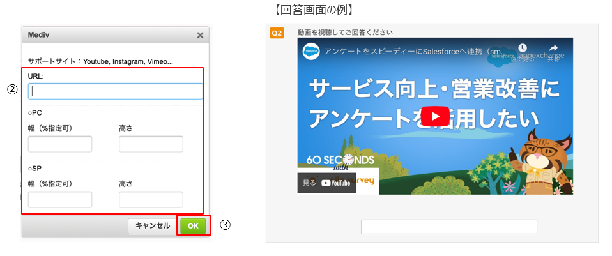The height and width of the screenshot is (256, 612).
Task: Click the share (共有) arrow icon
Action: (x=553, y=48)
